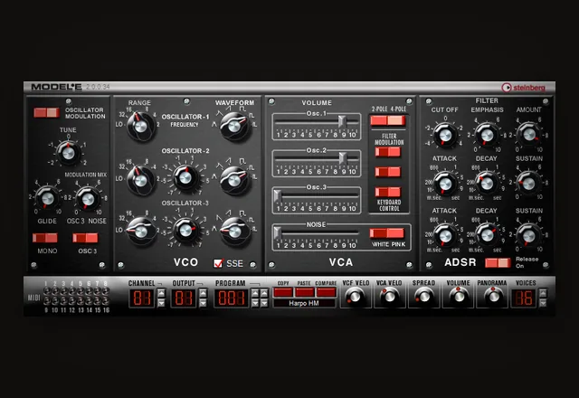The height and width of the screenshot is (398, 579).
Task: Click the Program number display
Action: point(232,298)
